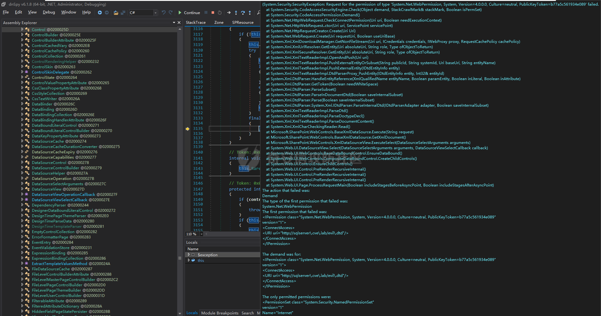Click class icon of ErrorFormatterPage
The width and height of the screenshot is (601, 316).
[x=27, y=237]
